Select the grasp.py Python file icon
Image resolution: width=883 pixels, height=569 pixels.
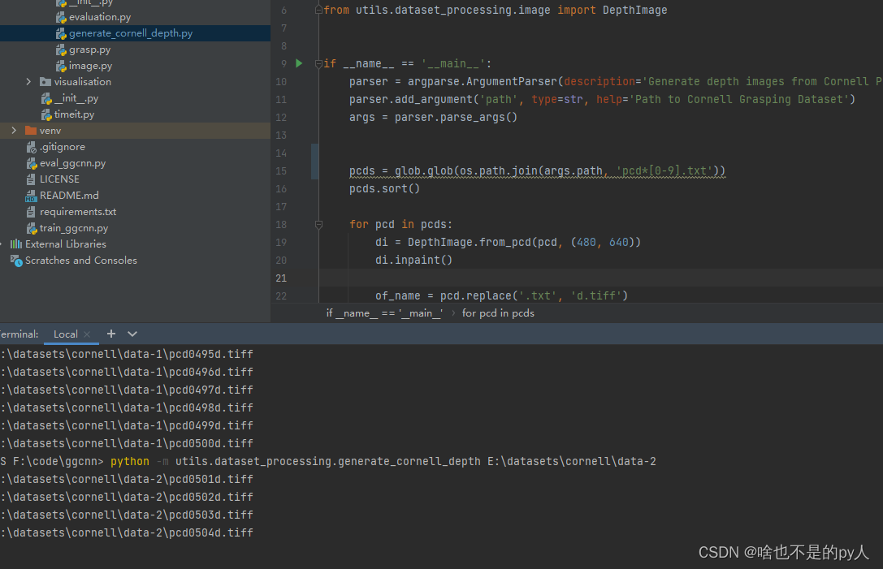pos(60,49)
